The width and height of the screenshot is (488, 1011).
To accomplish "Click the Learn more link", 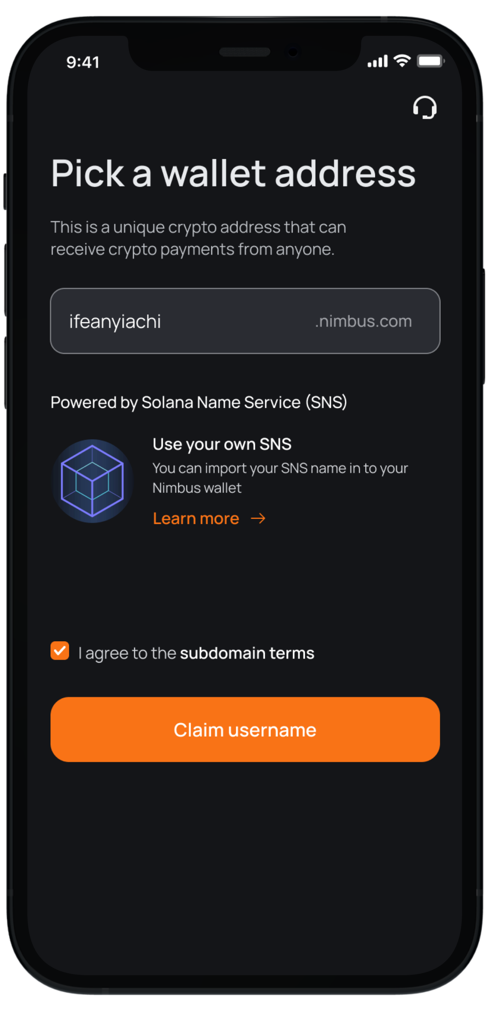I will tap(196, 518).
